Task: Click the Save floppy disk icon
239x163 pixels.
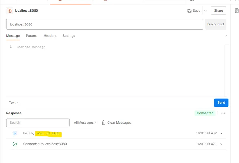Action: pyautogui.click(x=189, y=11)
